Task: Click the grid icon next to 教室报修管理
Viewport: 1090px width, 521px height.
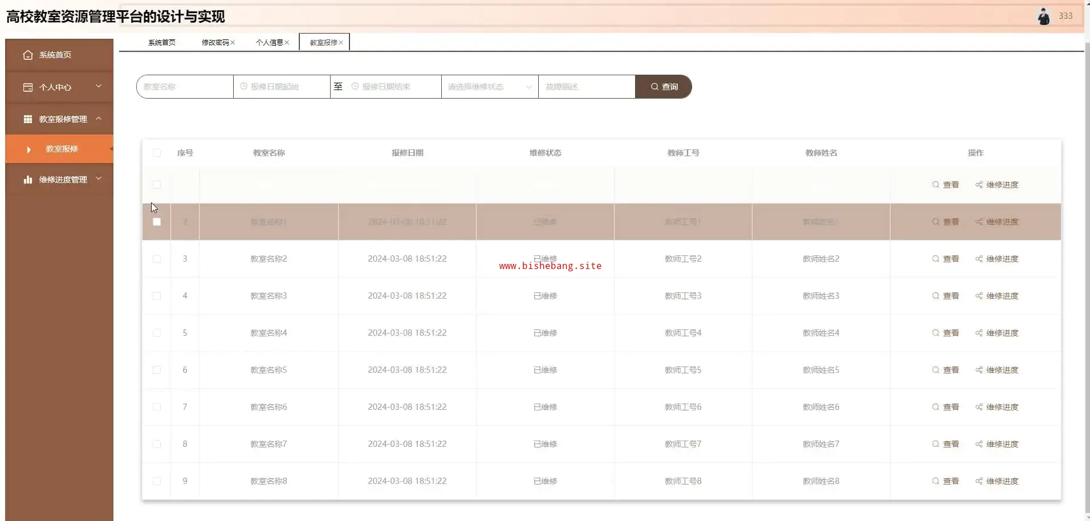Action: [27, 119]
